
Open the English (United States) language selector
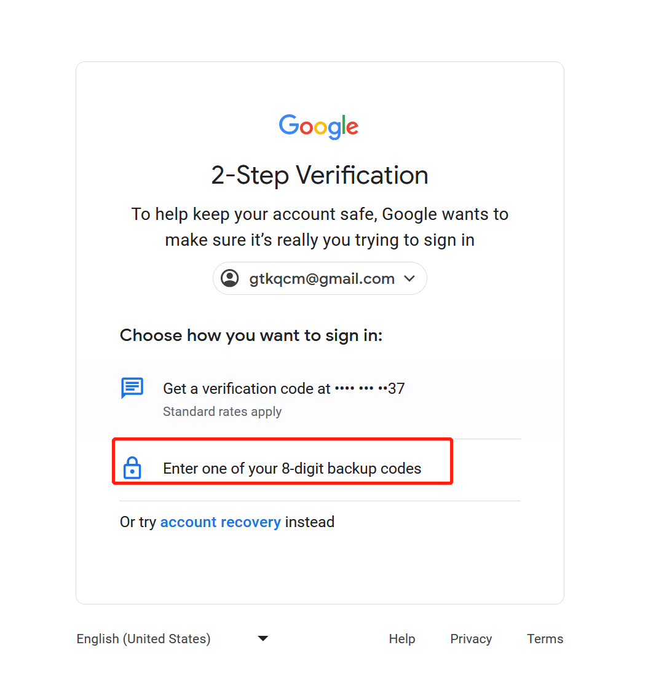pos(143,639)
